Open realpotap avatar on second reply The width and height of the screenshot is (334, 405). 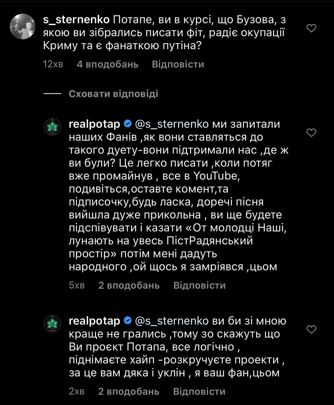(52, 323)
